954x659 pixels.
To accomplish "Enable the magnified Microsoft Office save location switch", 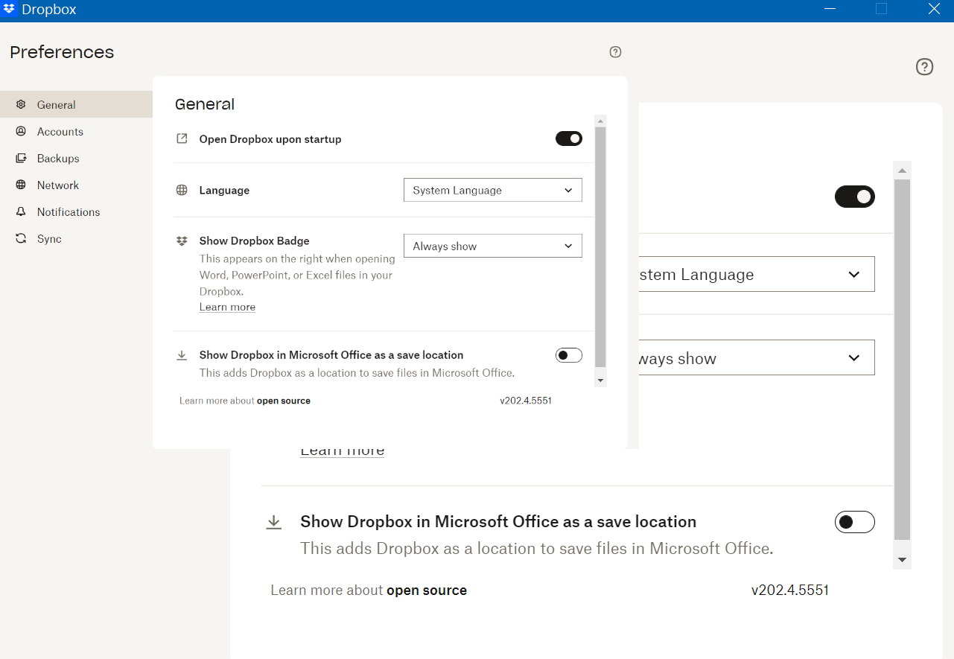I will click(x=854, y=522).
